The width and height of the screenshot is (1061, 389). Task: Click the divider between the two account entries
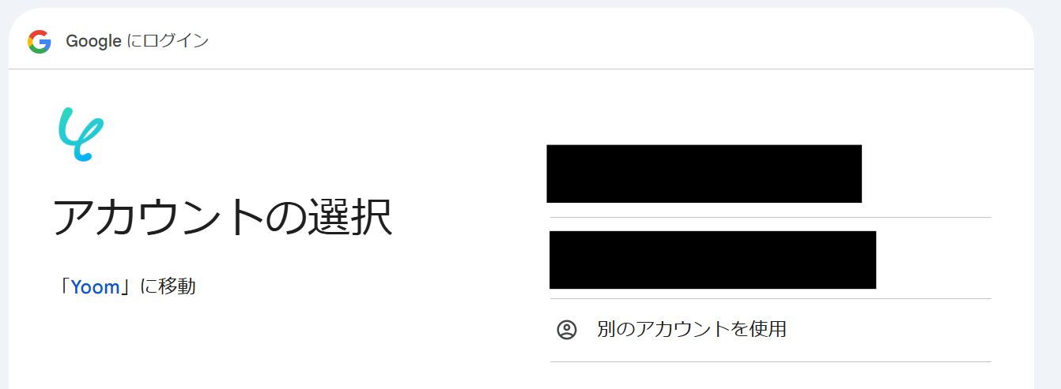tap(770, 217)
